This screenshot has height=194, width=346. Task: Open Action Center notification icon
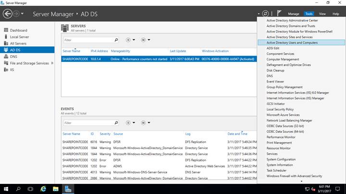tap(338, 189)
